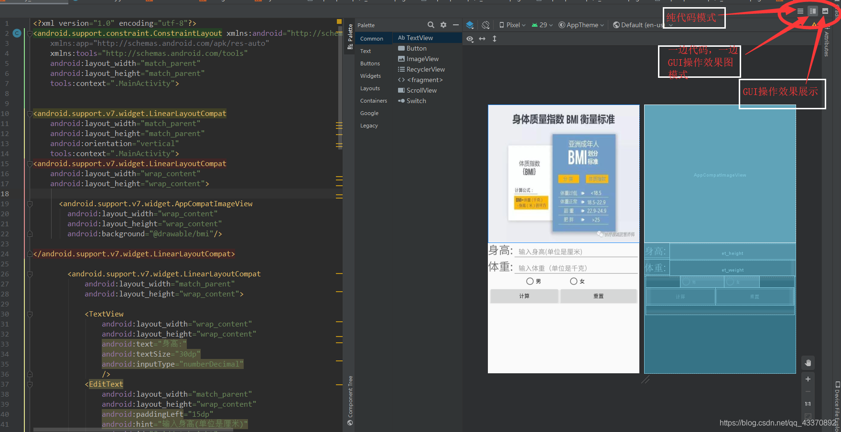This screenshot has height=432, width=841.
Task: Collapse the AppCompatImageView tag at line 19
Action: coord(30,204)
